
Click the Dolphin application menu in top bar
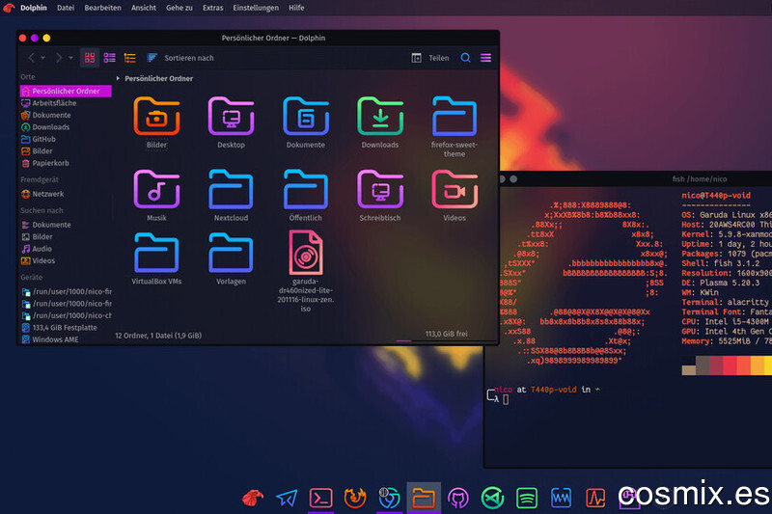34,8
